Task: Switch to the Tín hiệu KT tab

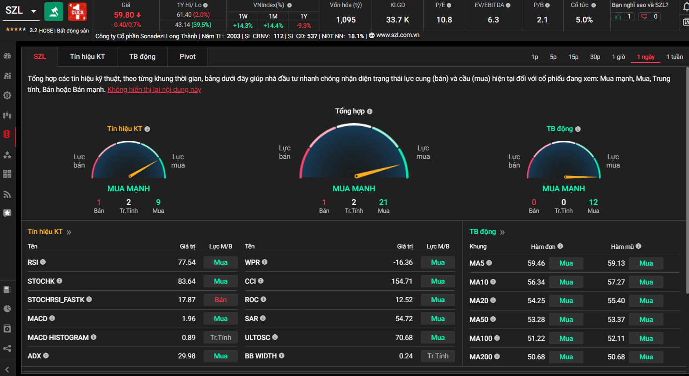Action: (x=87, y=57)
